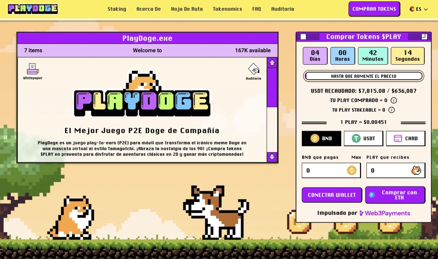Open the Staking menu item
438x259 pixels.
pyautogui.click(x=117, y=9)
